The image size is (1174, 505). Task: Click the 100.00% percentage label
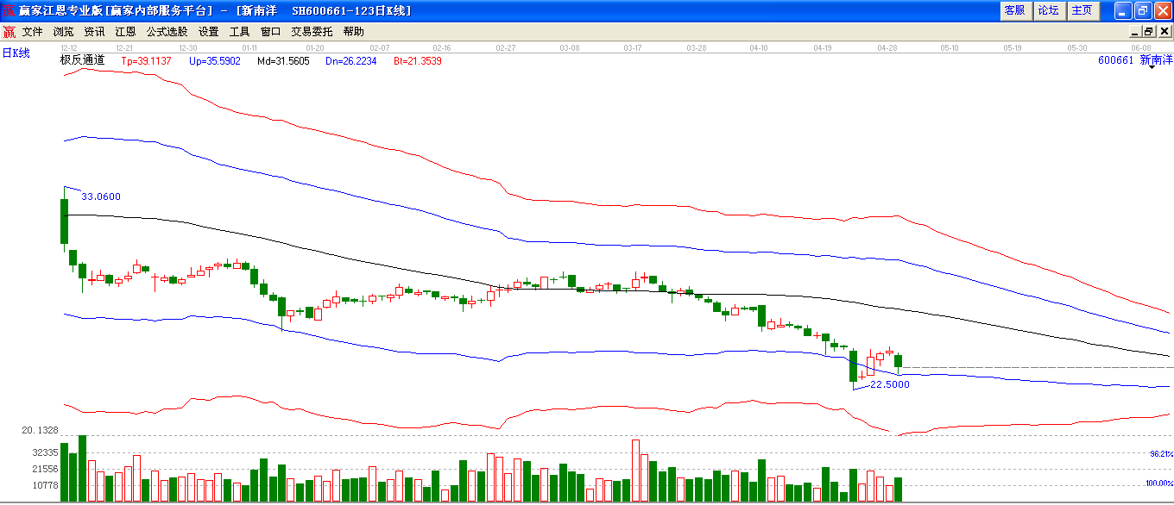(x=1158, y=483)
